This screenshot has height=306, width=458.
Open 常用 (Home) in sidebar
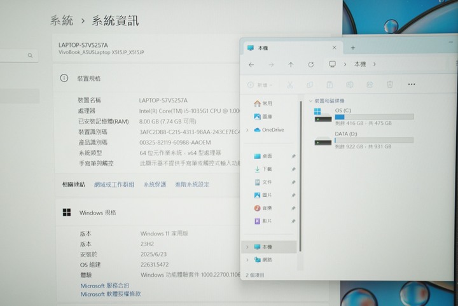pos(263,103)
